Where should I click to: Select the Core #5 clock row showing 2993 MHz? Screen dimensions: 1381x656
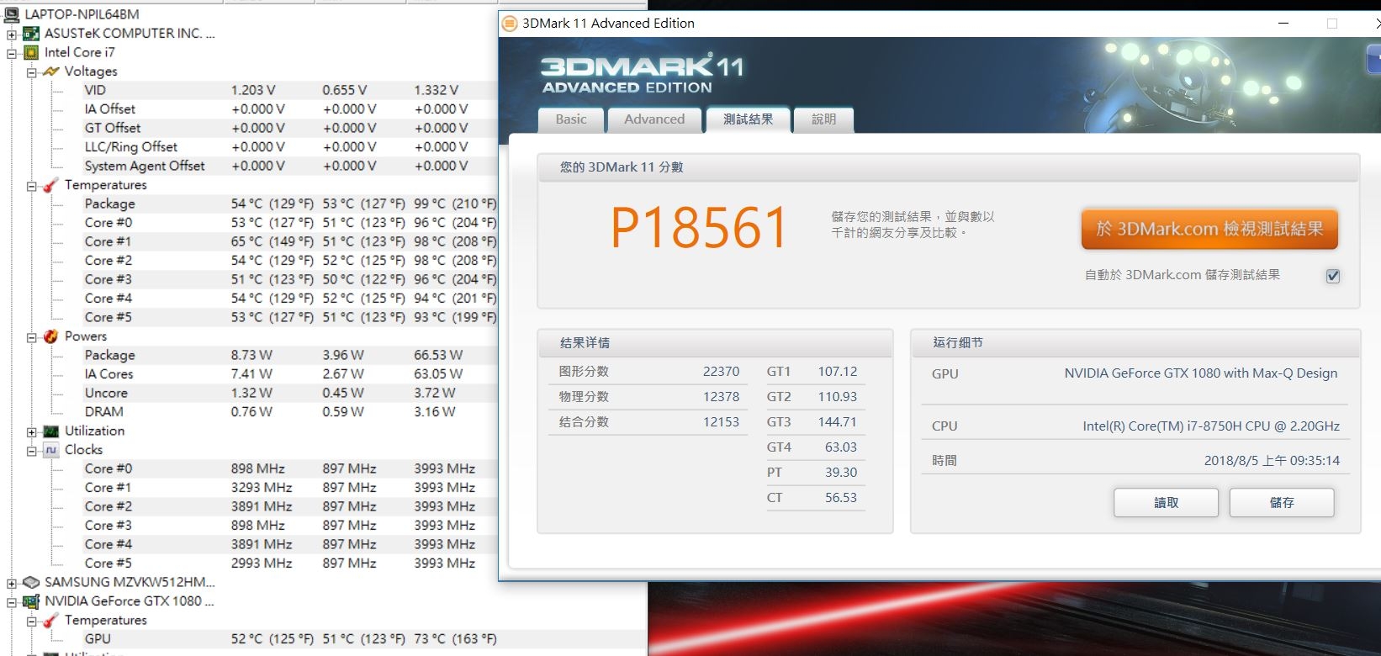290,563
